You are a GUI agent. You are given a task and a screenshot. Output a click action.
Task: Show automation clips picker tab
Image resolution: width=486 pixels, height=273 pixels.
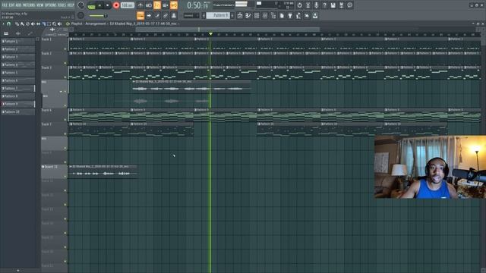[x=30, y=33]
